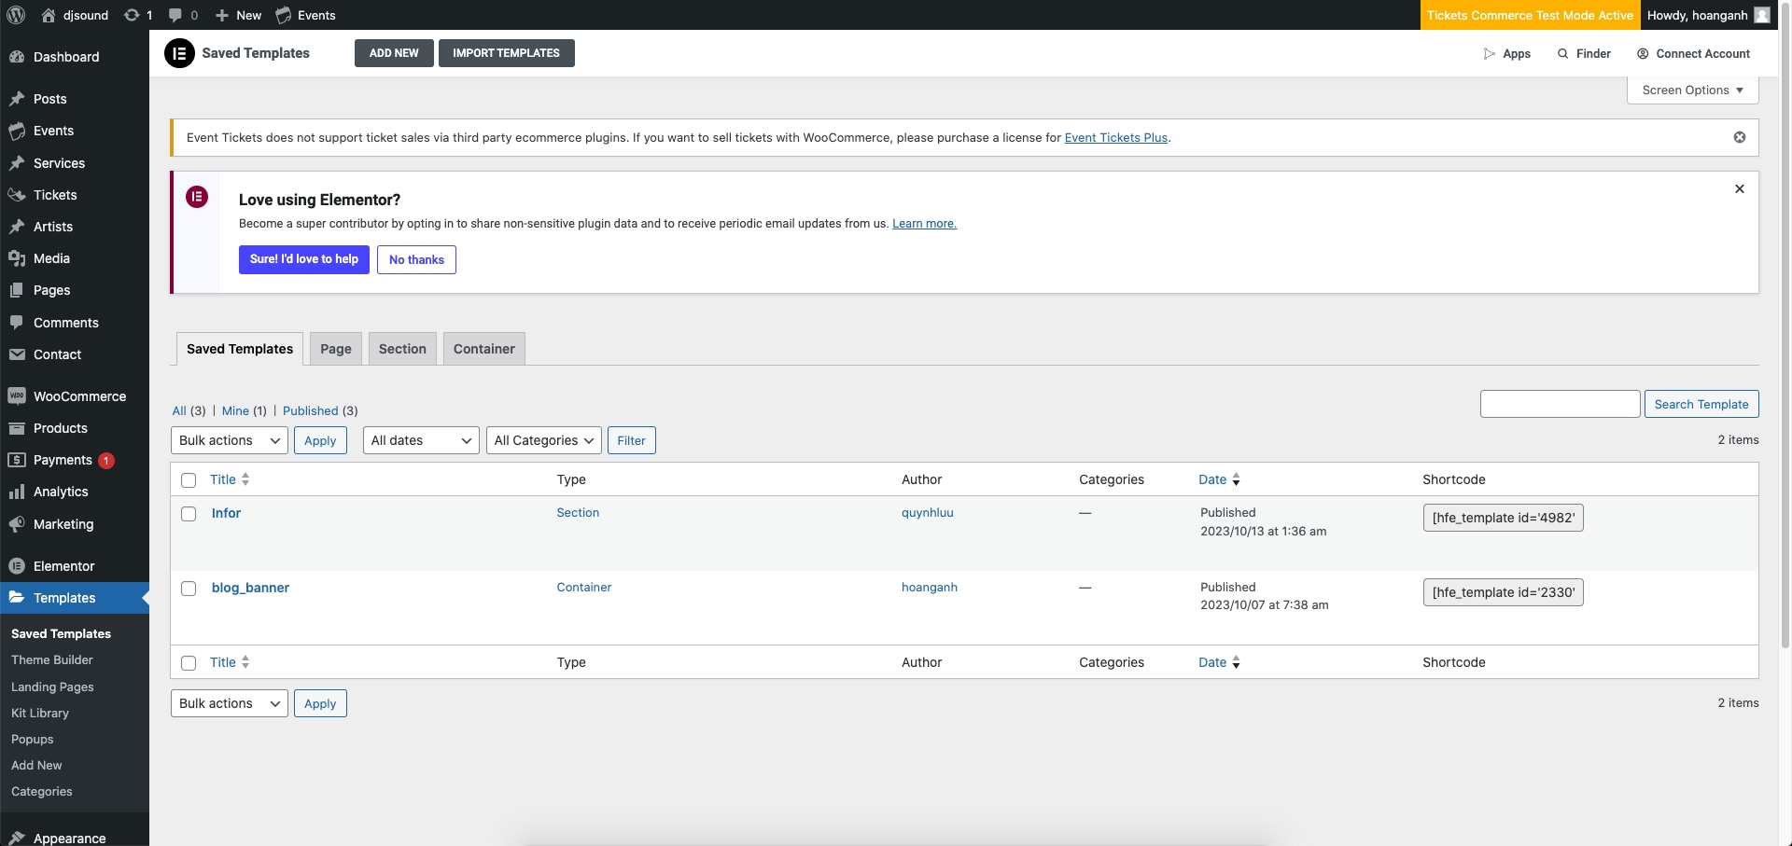The height and width of the screenshot is (846, 1792).
Task: Open the top Bulk actions dropdown
Action: (x=229, y=440)
